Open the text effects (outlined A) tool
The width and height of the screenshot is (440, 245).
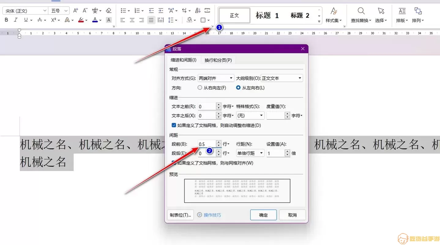(67, 20)
